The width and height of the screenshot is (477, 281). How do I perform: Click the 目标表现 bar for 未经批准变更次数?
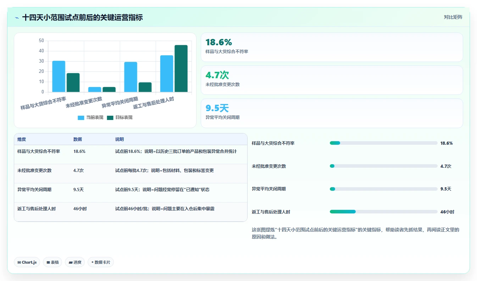(x=109, y=90)
